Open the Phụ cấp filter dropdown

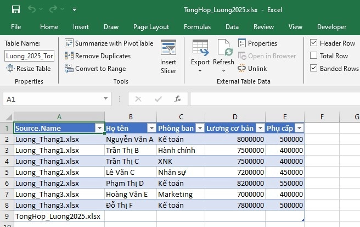point(300,128)
